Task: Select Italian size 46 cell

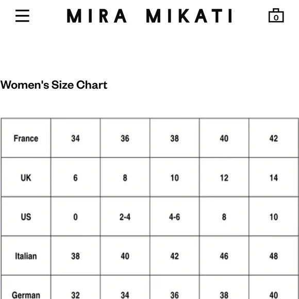Action: (x=224, y=256)
